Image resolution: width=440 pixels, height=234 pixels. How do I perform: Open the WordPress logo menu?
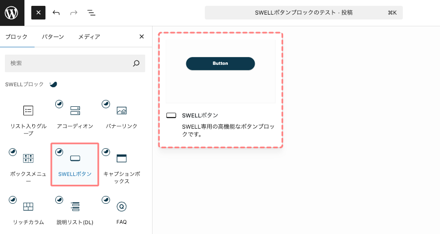coord(12,13)
